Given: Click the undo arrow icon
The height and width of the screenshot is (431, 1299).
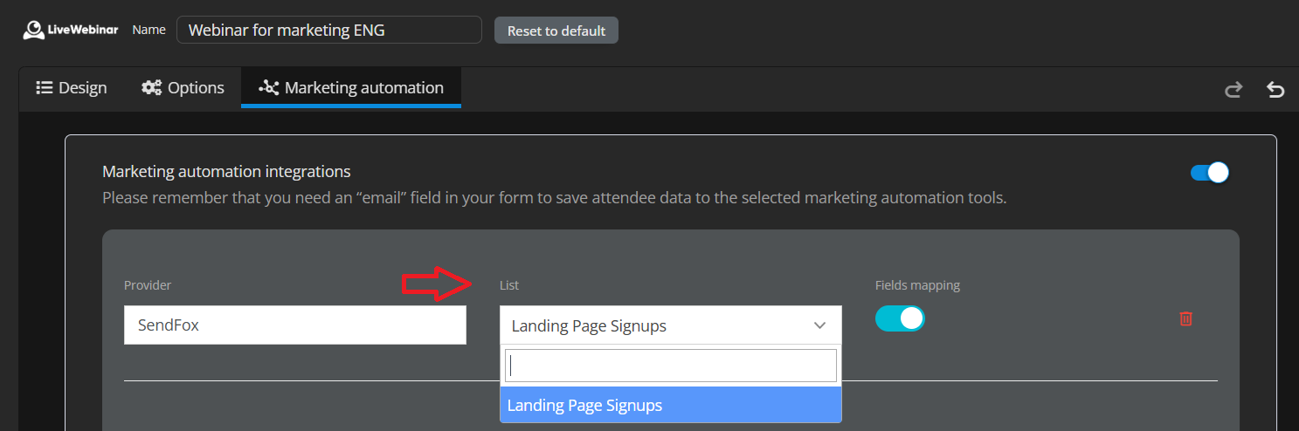Looking at the screenshot, I should pos(1275,89).
